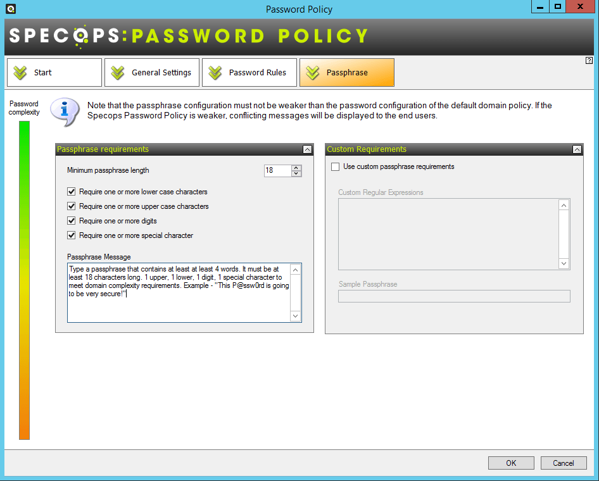The width and height of the screenshot is (599, 481).
Task: Enable Use custom passphrase requirements
Action: (335, 166)
